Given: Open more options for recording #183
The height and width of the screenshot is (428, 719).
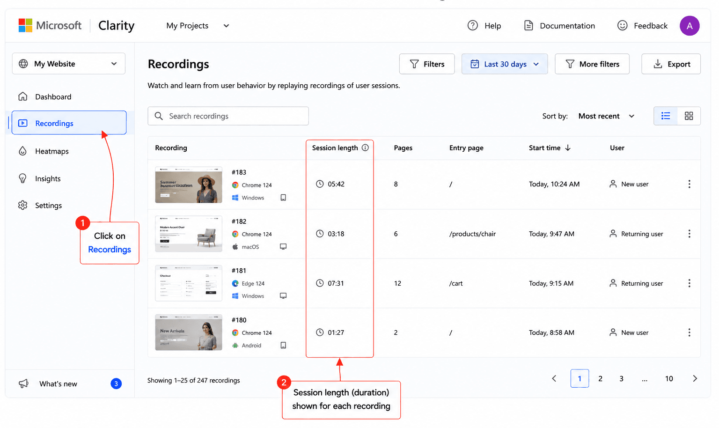Looking at the screenshot, I should pyautogui.click(x=690, y=184).
